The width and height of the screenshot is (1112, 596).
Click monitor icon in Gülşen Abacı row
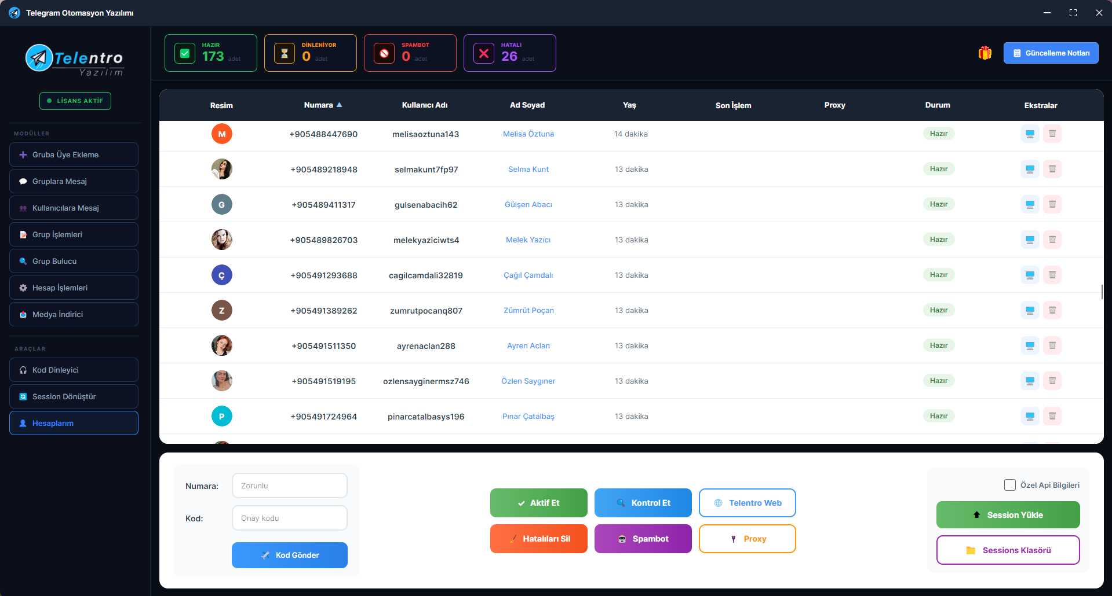[x=1030, y=205]
